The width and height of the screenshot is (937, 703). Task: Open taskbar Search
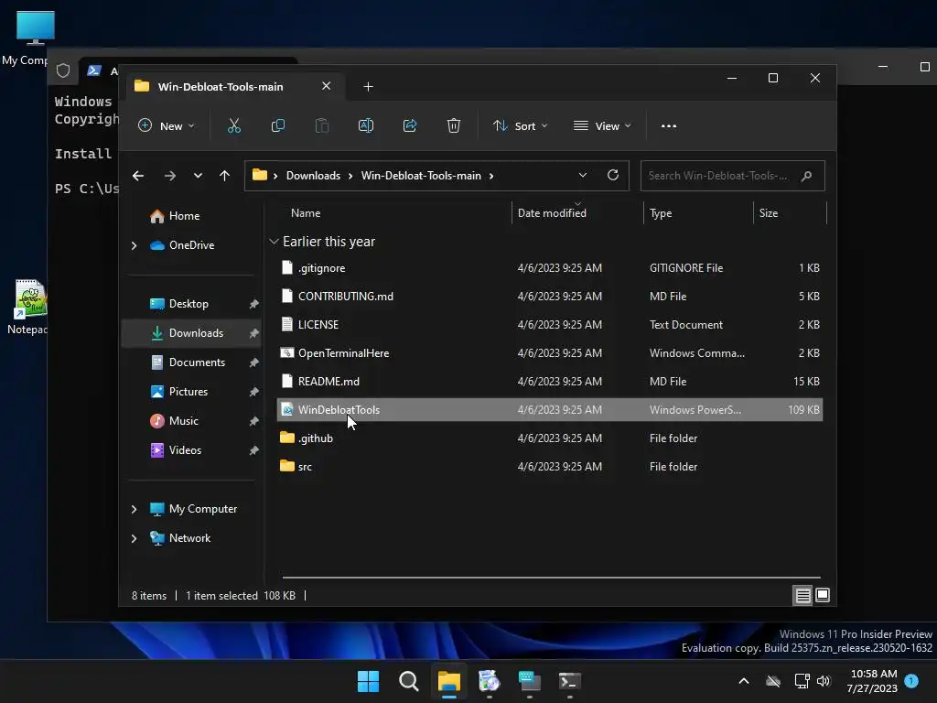409,681
